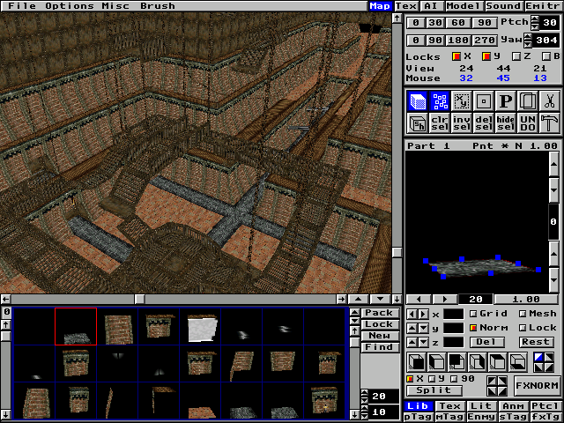
Task: Click the blue highlighted triangle corner icon
Action: (538, 357)
